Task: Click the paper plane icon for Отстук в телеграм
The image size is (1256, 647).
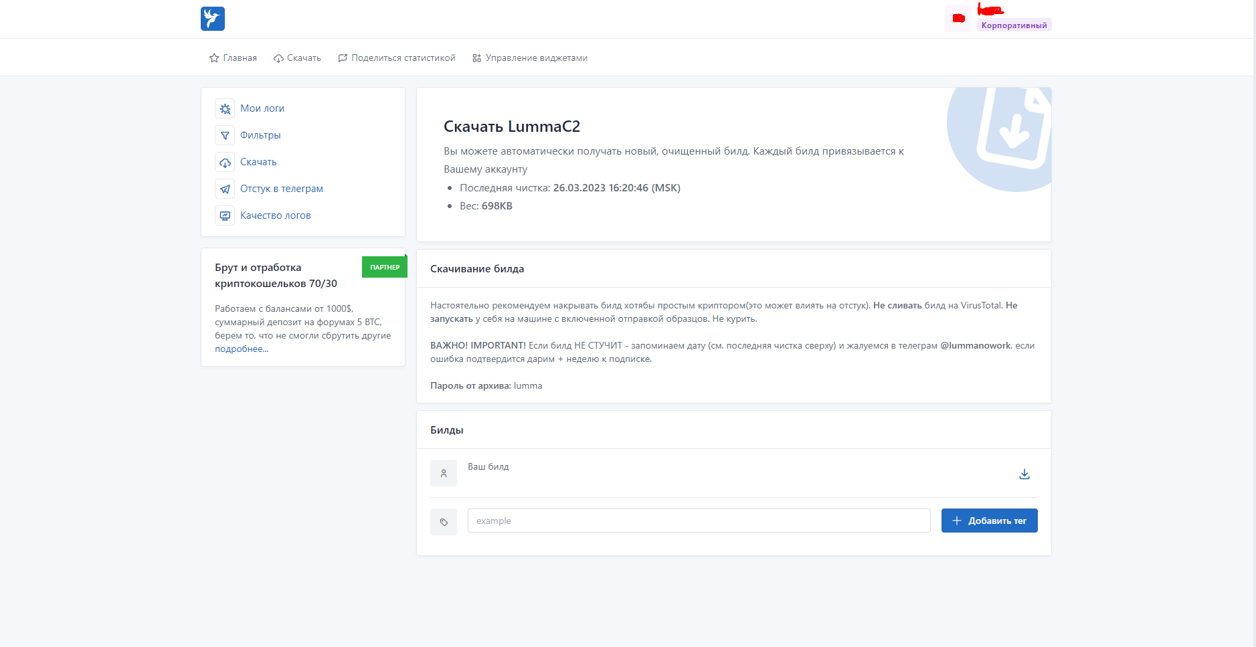Action: click(225, 189)
